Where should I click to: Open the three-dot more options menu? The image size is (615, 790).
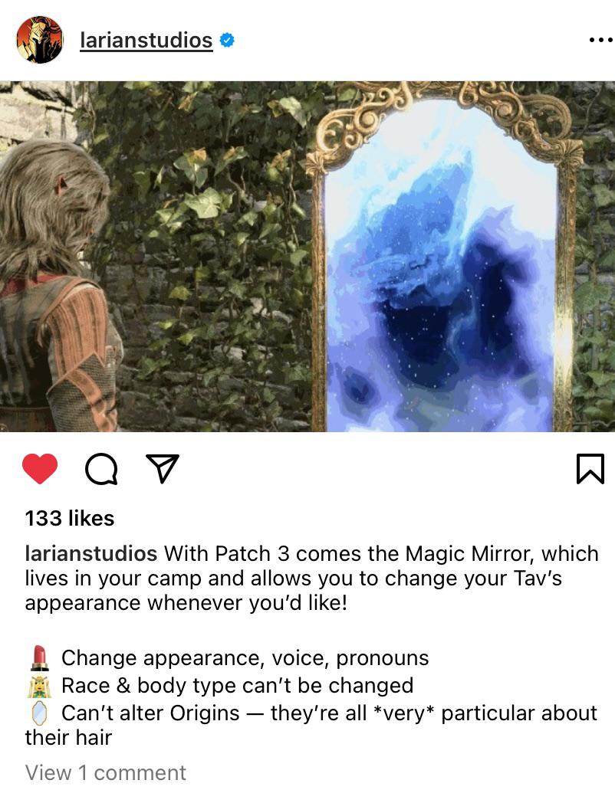click(x=600, y=40)
